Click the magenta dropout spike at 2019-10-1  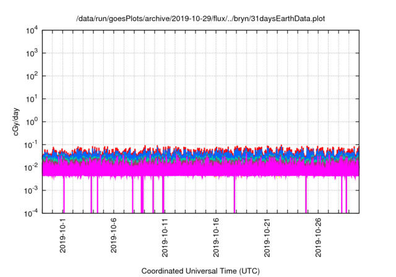click(x=64, y=195)
